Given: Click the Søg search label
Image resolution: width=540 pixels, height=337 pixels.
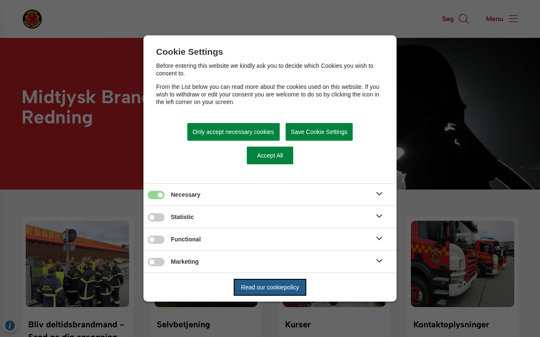Looking at the screenshot, I should point(448,19).
